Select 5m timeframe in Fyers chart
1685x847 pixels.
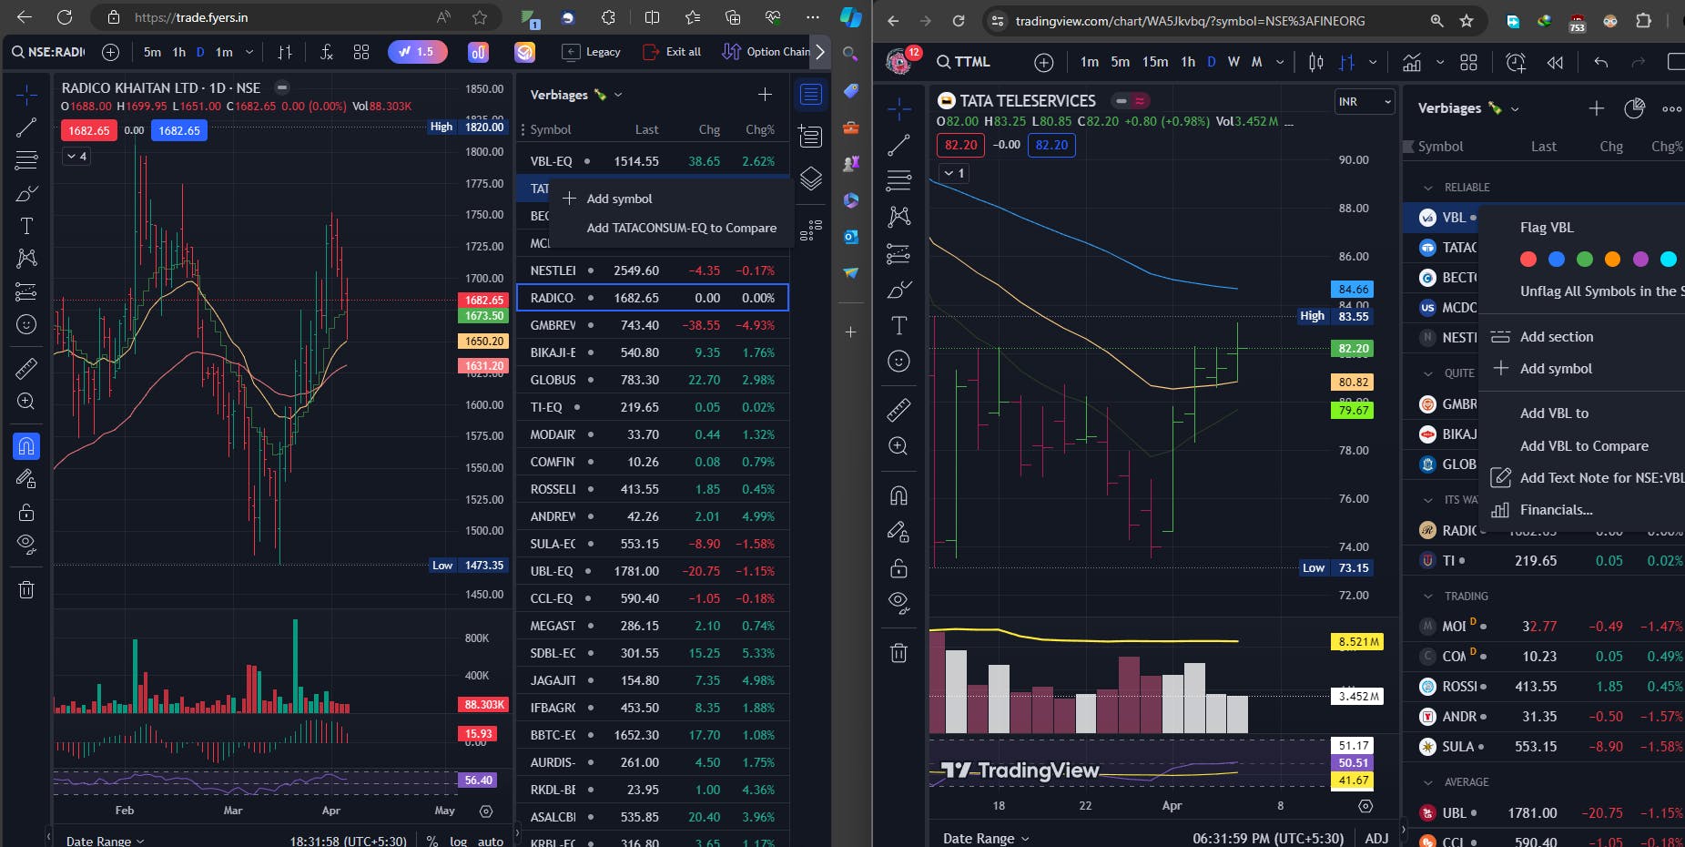click(152, 52)
